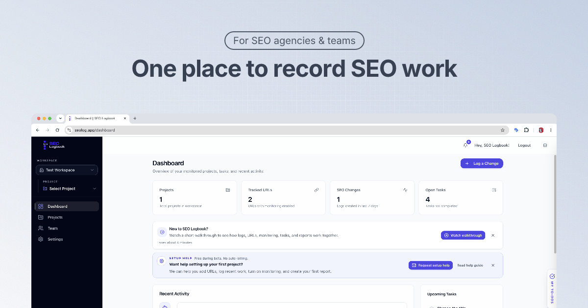
Task: Click the browser forward arrow
Action: 48,130
